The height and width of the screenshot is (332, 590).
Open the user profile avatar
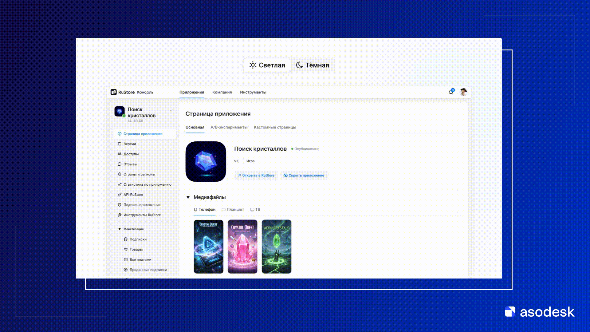tap(463, 92)
